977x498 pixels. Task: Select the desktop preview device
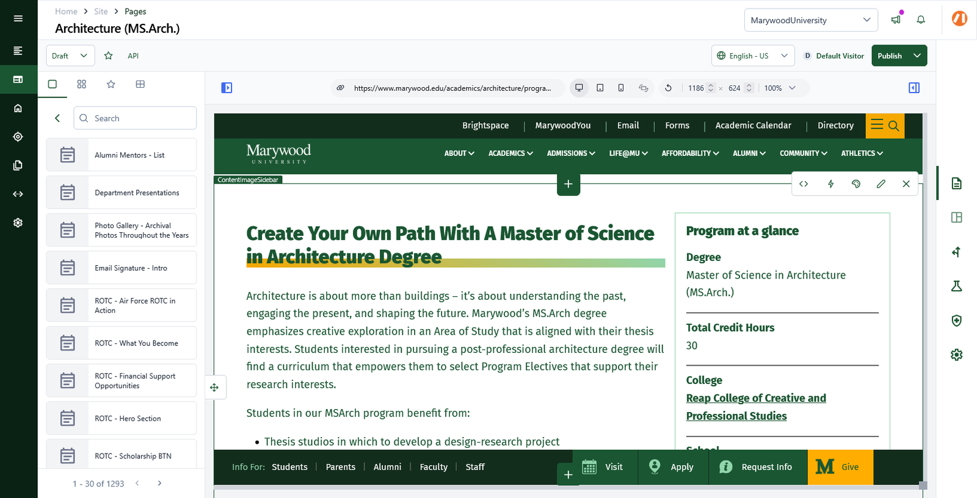click(x=579, y=88)
